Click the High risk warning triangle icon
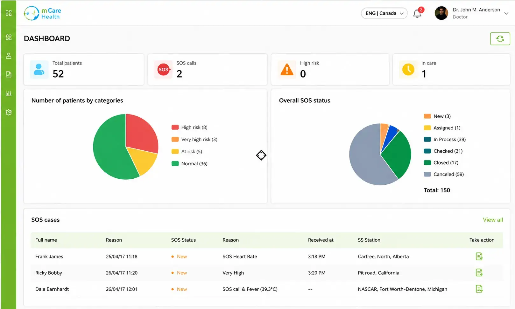Screen dimensions: 515x309 [x=287, y=69]
